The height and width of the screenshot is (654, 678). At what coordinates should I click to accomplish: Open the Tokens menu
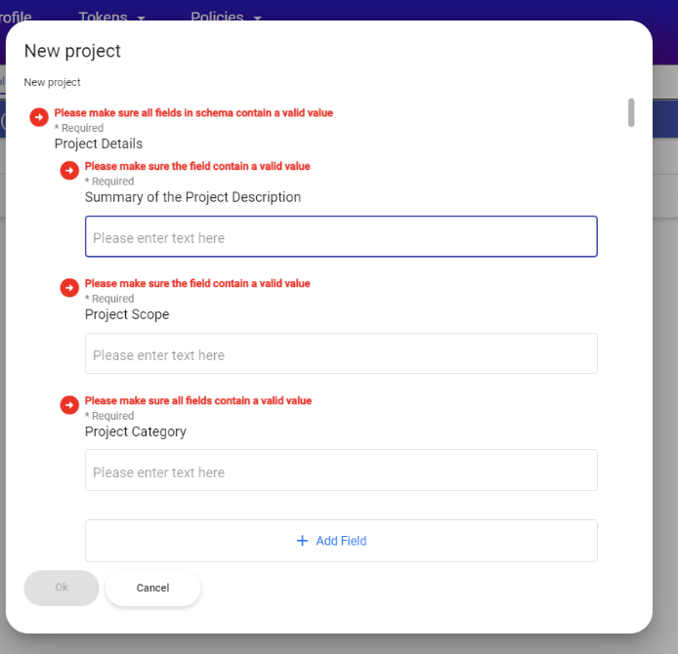104,18
